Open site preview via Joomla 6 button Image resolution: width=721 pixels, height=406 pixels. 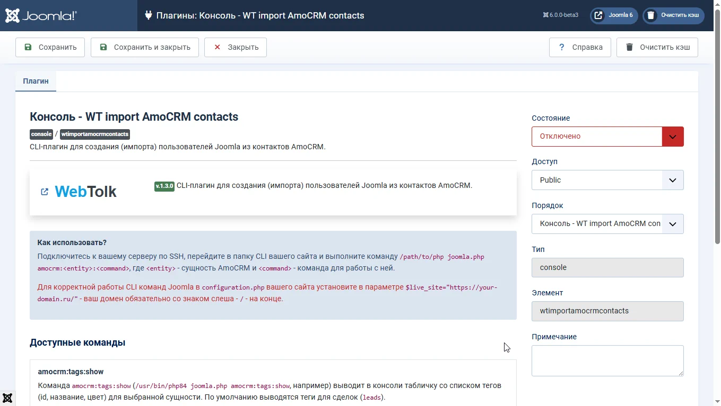click(614, 15)
